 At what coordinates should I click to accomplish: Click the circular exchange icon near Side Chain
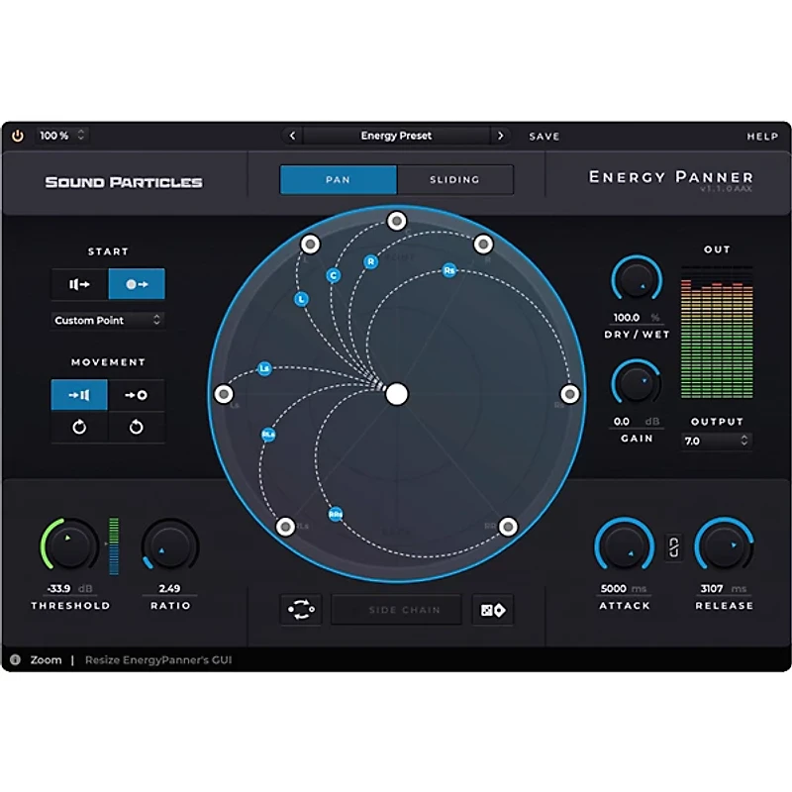tap(300, 609)
